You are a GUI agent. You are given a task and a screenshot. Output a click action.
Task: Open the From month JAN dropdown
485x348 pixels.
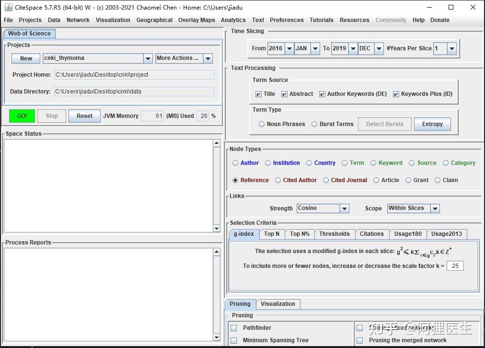(315, 48)
